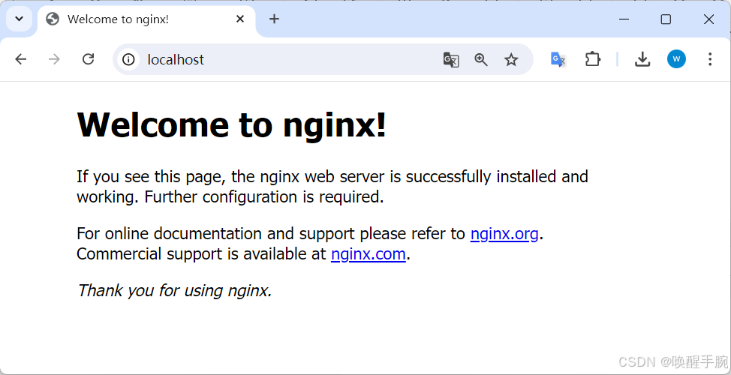Close the Welcome to nginx! tab
The image size is (731, 375).
(x=239, y=19)
